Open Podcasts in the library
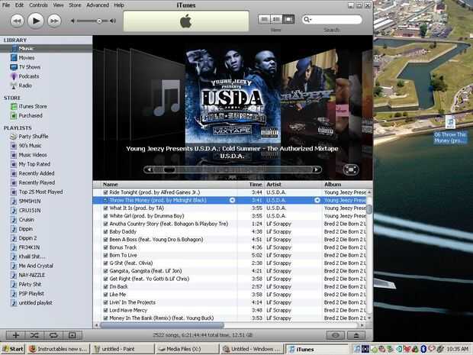 click(29, 76)
